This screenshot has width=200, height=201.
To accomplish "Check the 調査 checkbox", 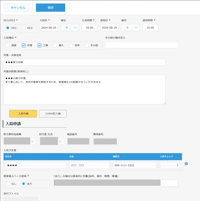I will 8,45.
